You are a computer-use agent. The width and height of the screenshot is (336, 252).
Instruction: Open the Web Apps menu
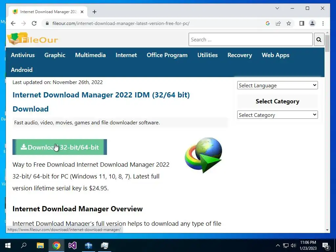coord(275,55)
